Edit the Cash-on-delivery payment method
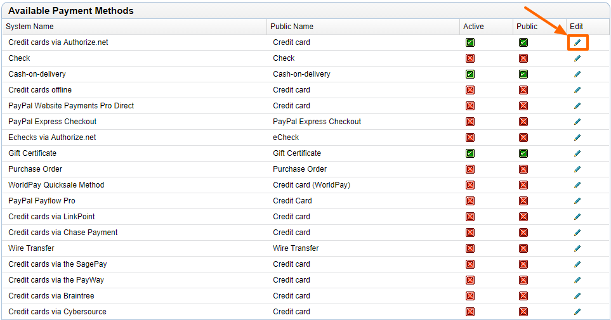Image resolution: width=611 pixels, height=320 pixels. tap(577, 74)
